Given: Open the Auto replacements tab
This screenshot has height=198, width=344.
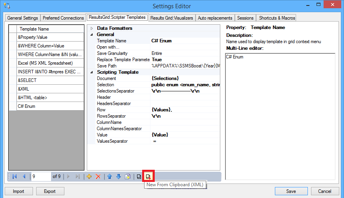Looking at the screenshot, I should coord(215,18).
